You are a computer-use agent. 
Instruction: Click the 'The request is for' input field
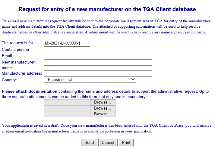(x=67, y=43)
